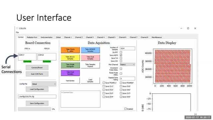Enable the Save CSV checkbox
The width and height of the screenshot is (213, 120).
tap(121, 61)
